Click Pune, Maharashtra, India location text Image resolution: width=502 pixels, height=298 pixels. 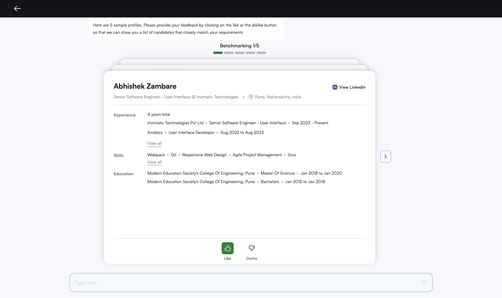[x=278, y=97]
